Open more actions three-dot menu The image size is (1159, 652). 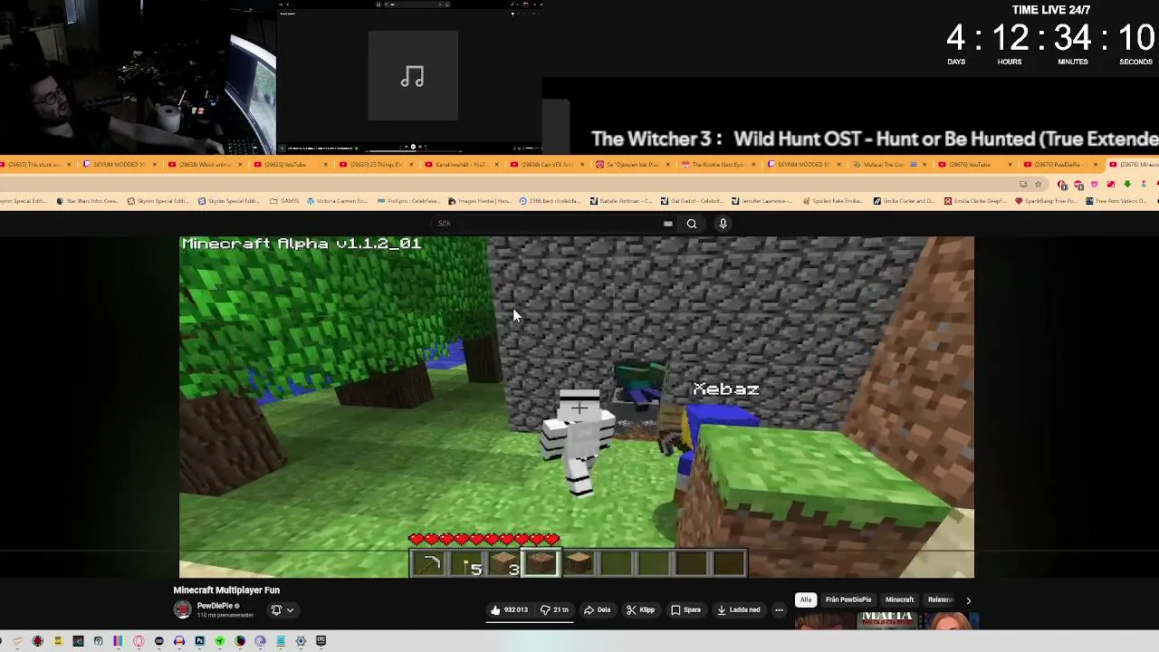pos(779,610)
